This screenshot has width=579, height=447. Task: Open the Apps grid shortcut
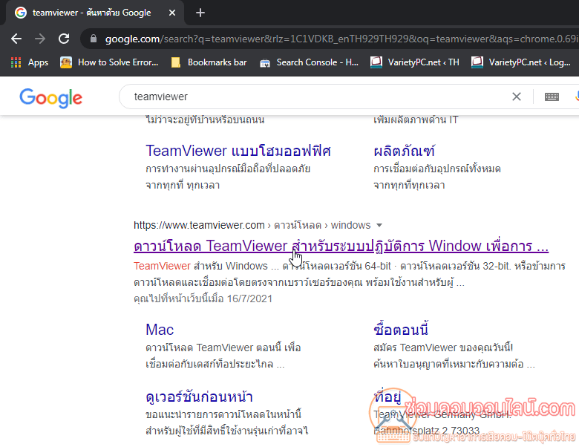(30, 62)
